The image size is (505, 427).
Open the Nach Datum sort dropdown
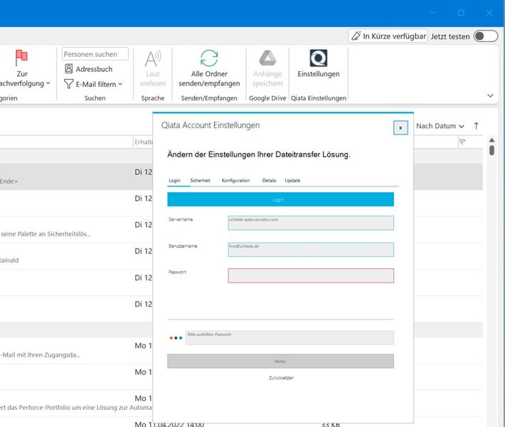440,126
